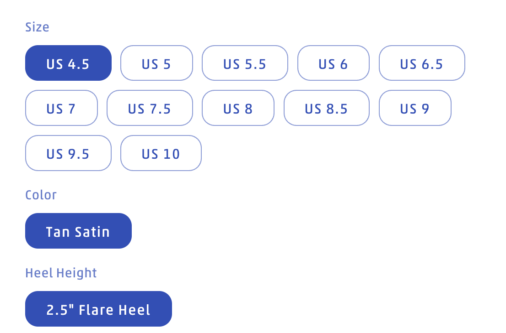506x333 pixels.
Task: Toggle the filled Flare Heel pill
Action: coord(98,309)
